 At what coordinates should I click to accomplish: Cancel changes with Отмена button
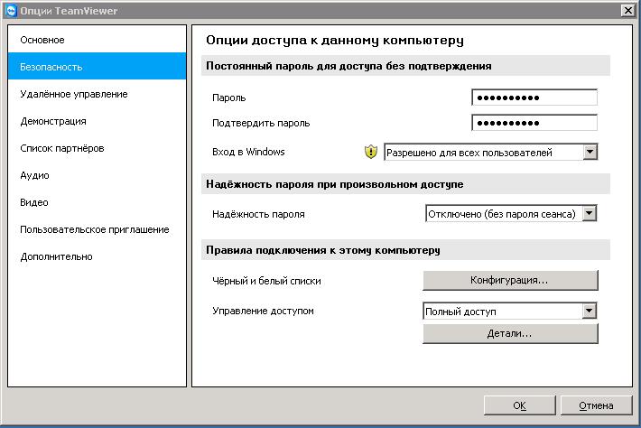point(596,405)
